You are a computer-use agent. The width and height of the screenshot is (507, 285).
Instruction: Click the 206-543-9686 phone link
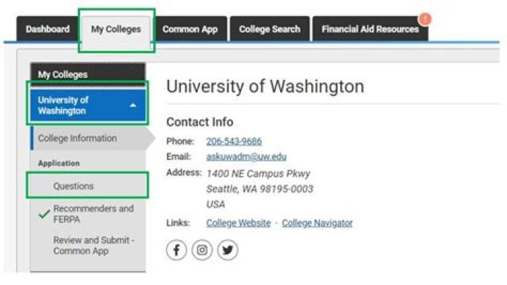pyautogui.click(x=234, y=141)
